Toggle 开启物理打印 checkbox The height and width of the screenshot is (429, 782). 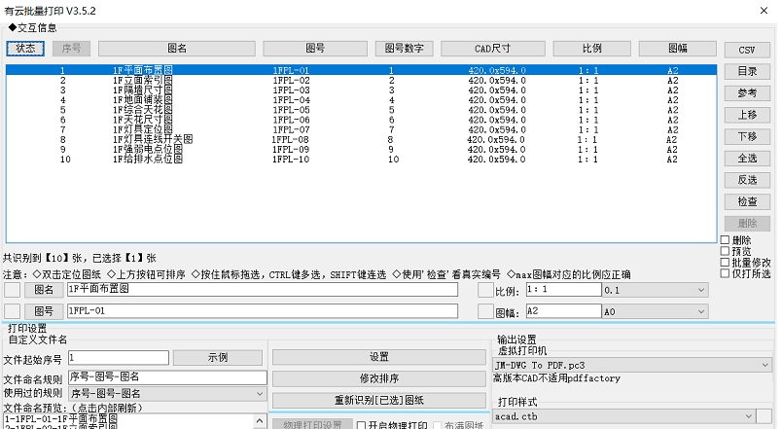[362, 425]
